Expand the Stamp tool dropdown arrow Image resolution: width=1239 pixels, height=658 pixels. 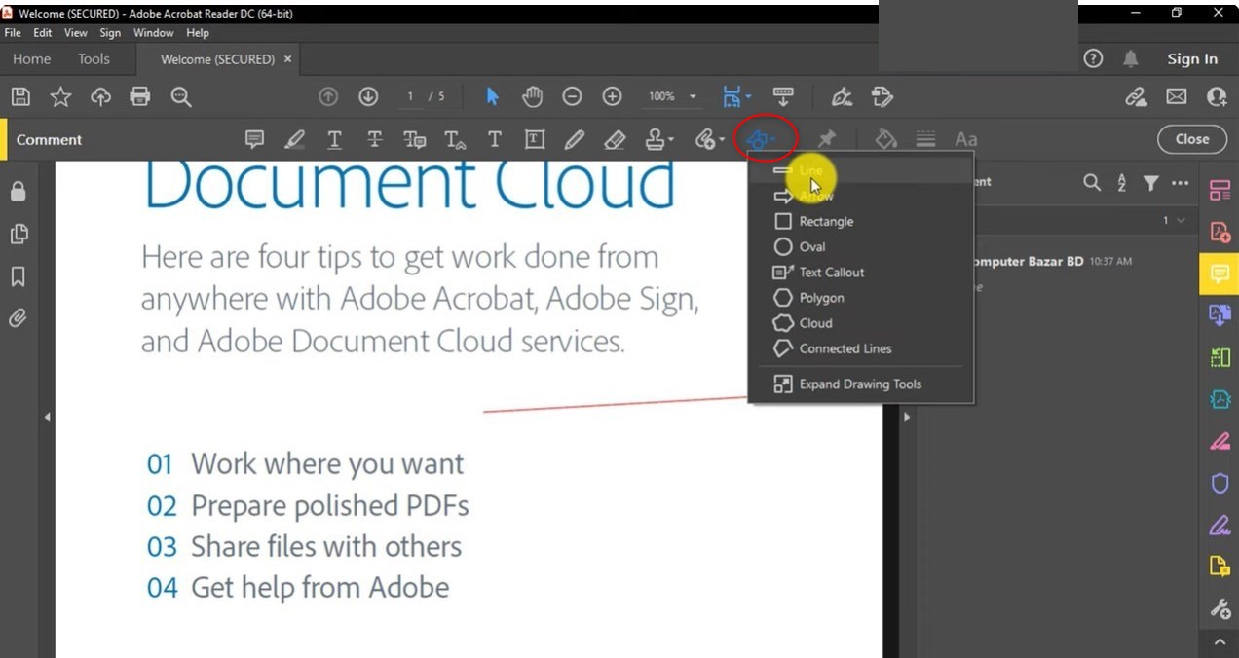click(x=669, y=139)
